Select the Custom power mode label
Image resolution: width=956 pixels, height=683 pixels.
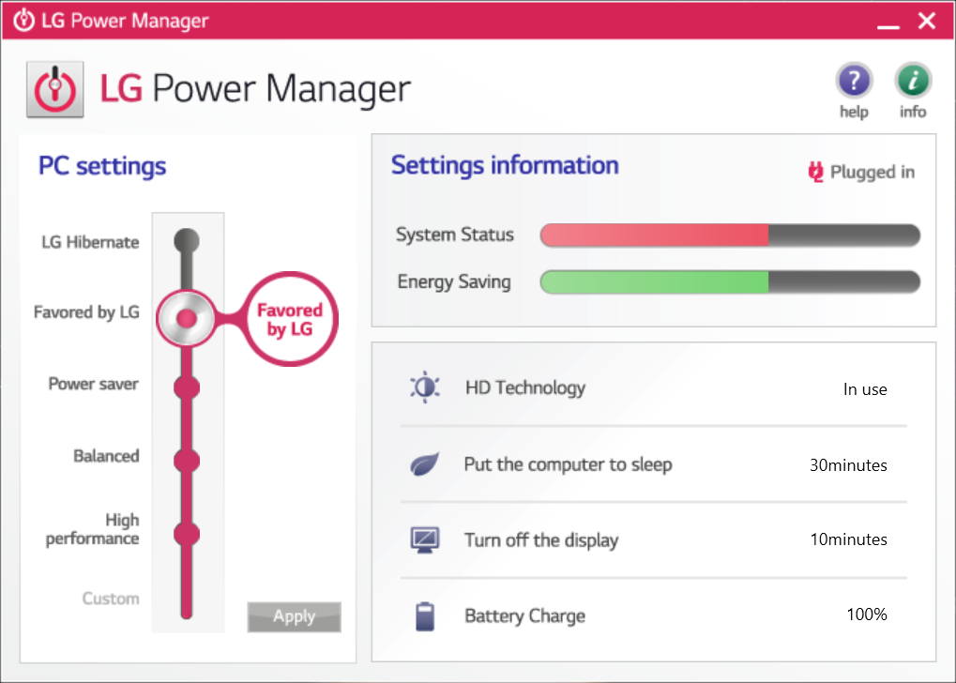pos(110,598)
